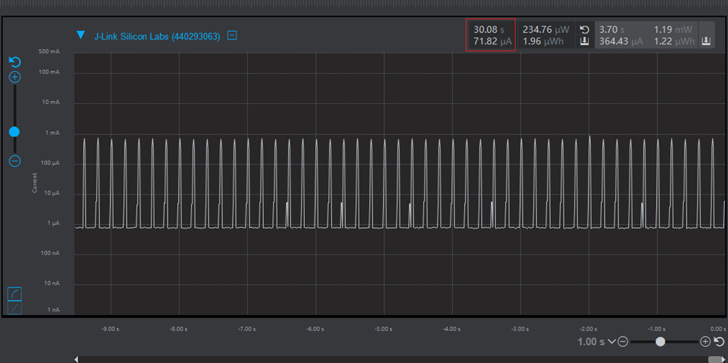Click the 100 nA axis label
The width and height of the screenshot is (728, 363).
click(x=49, y=254)
